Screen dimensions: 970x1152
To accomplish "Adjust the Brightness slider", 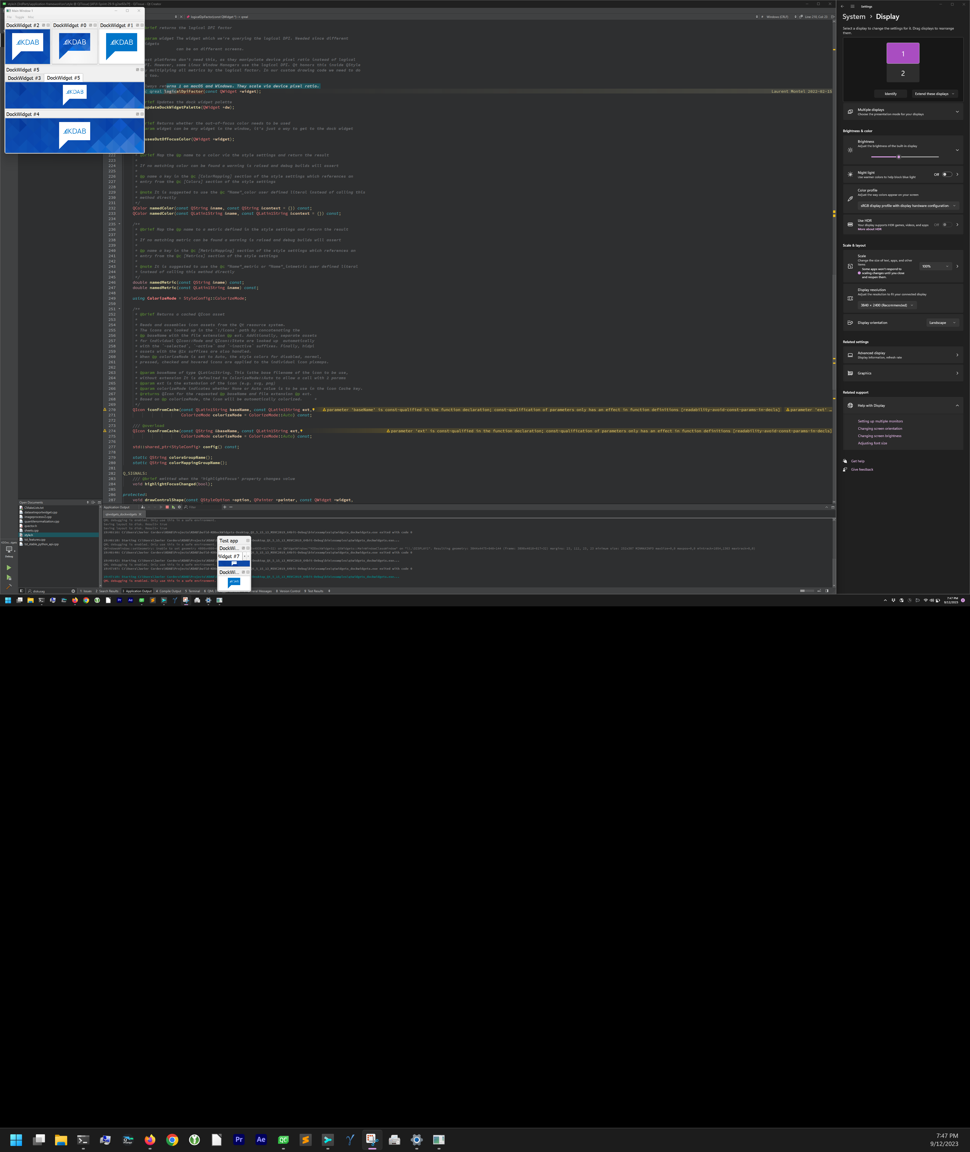I will tap(899, 156).
